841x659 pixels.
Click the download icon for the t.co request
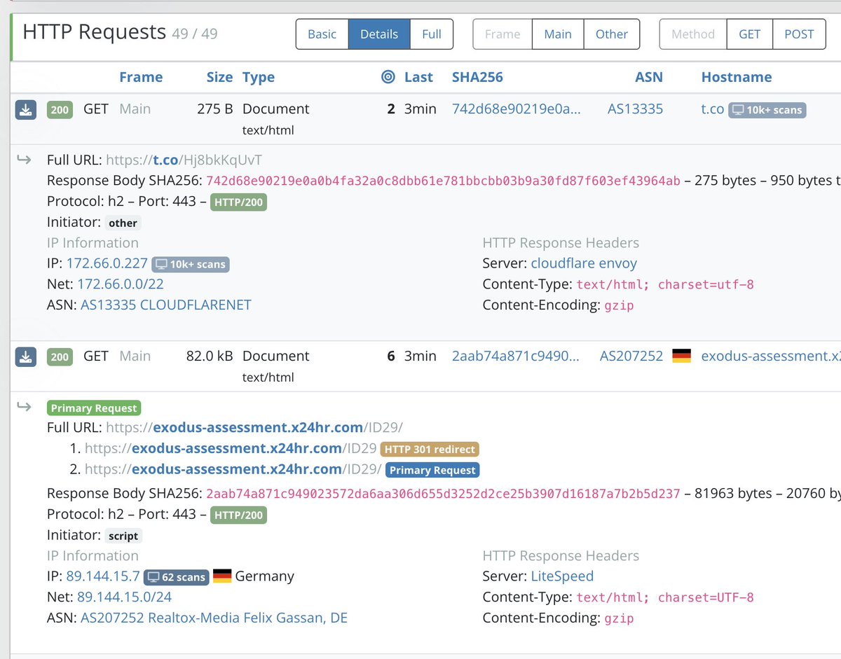tap(25, 109)
